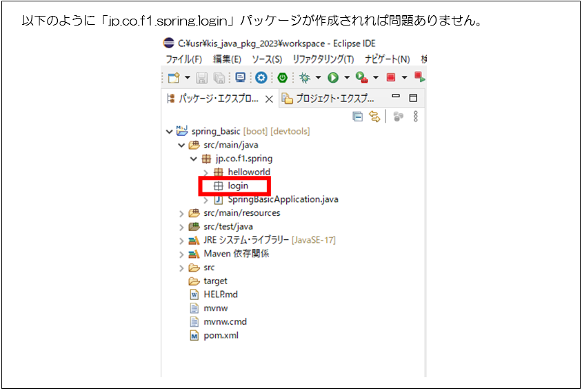This screenshot has height=391, width=582.
Task: Click the New wizard toolbar icon
Action: (x=173, y=78)
